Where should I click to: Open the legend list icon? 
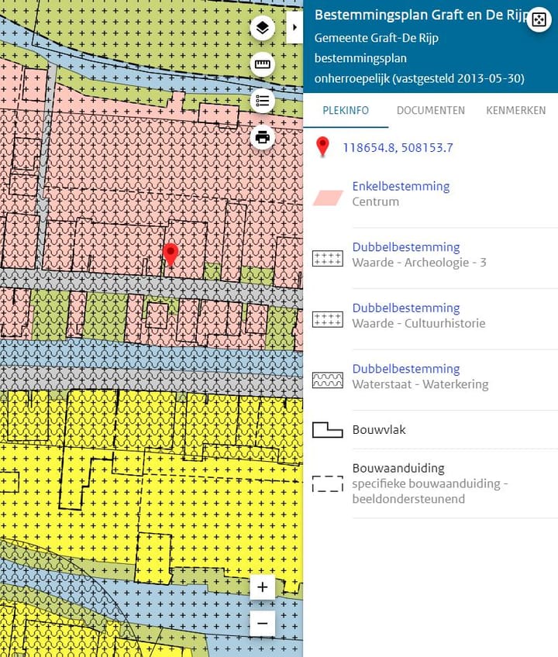[263, 101]
